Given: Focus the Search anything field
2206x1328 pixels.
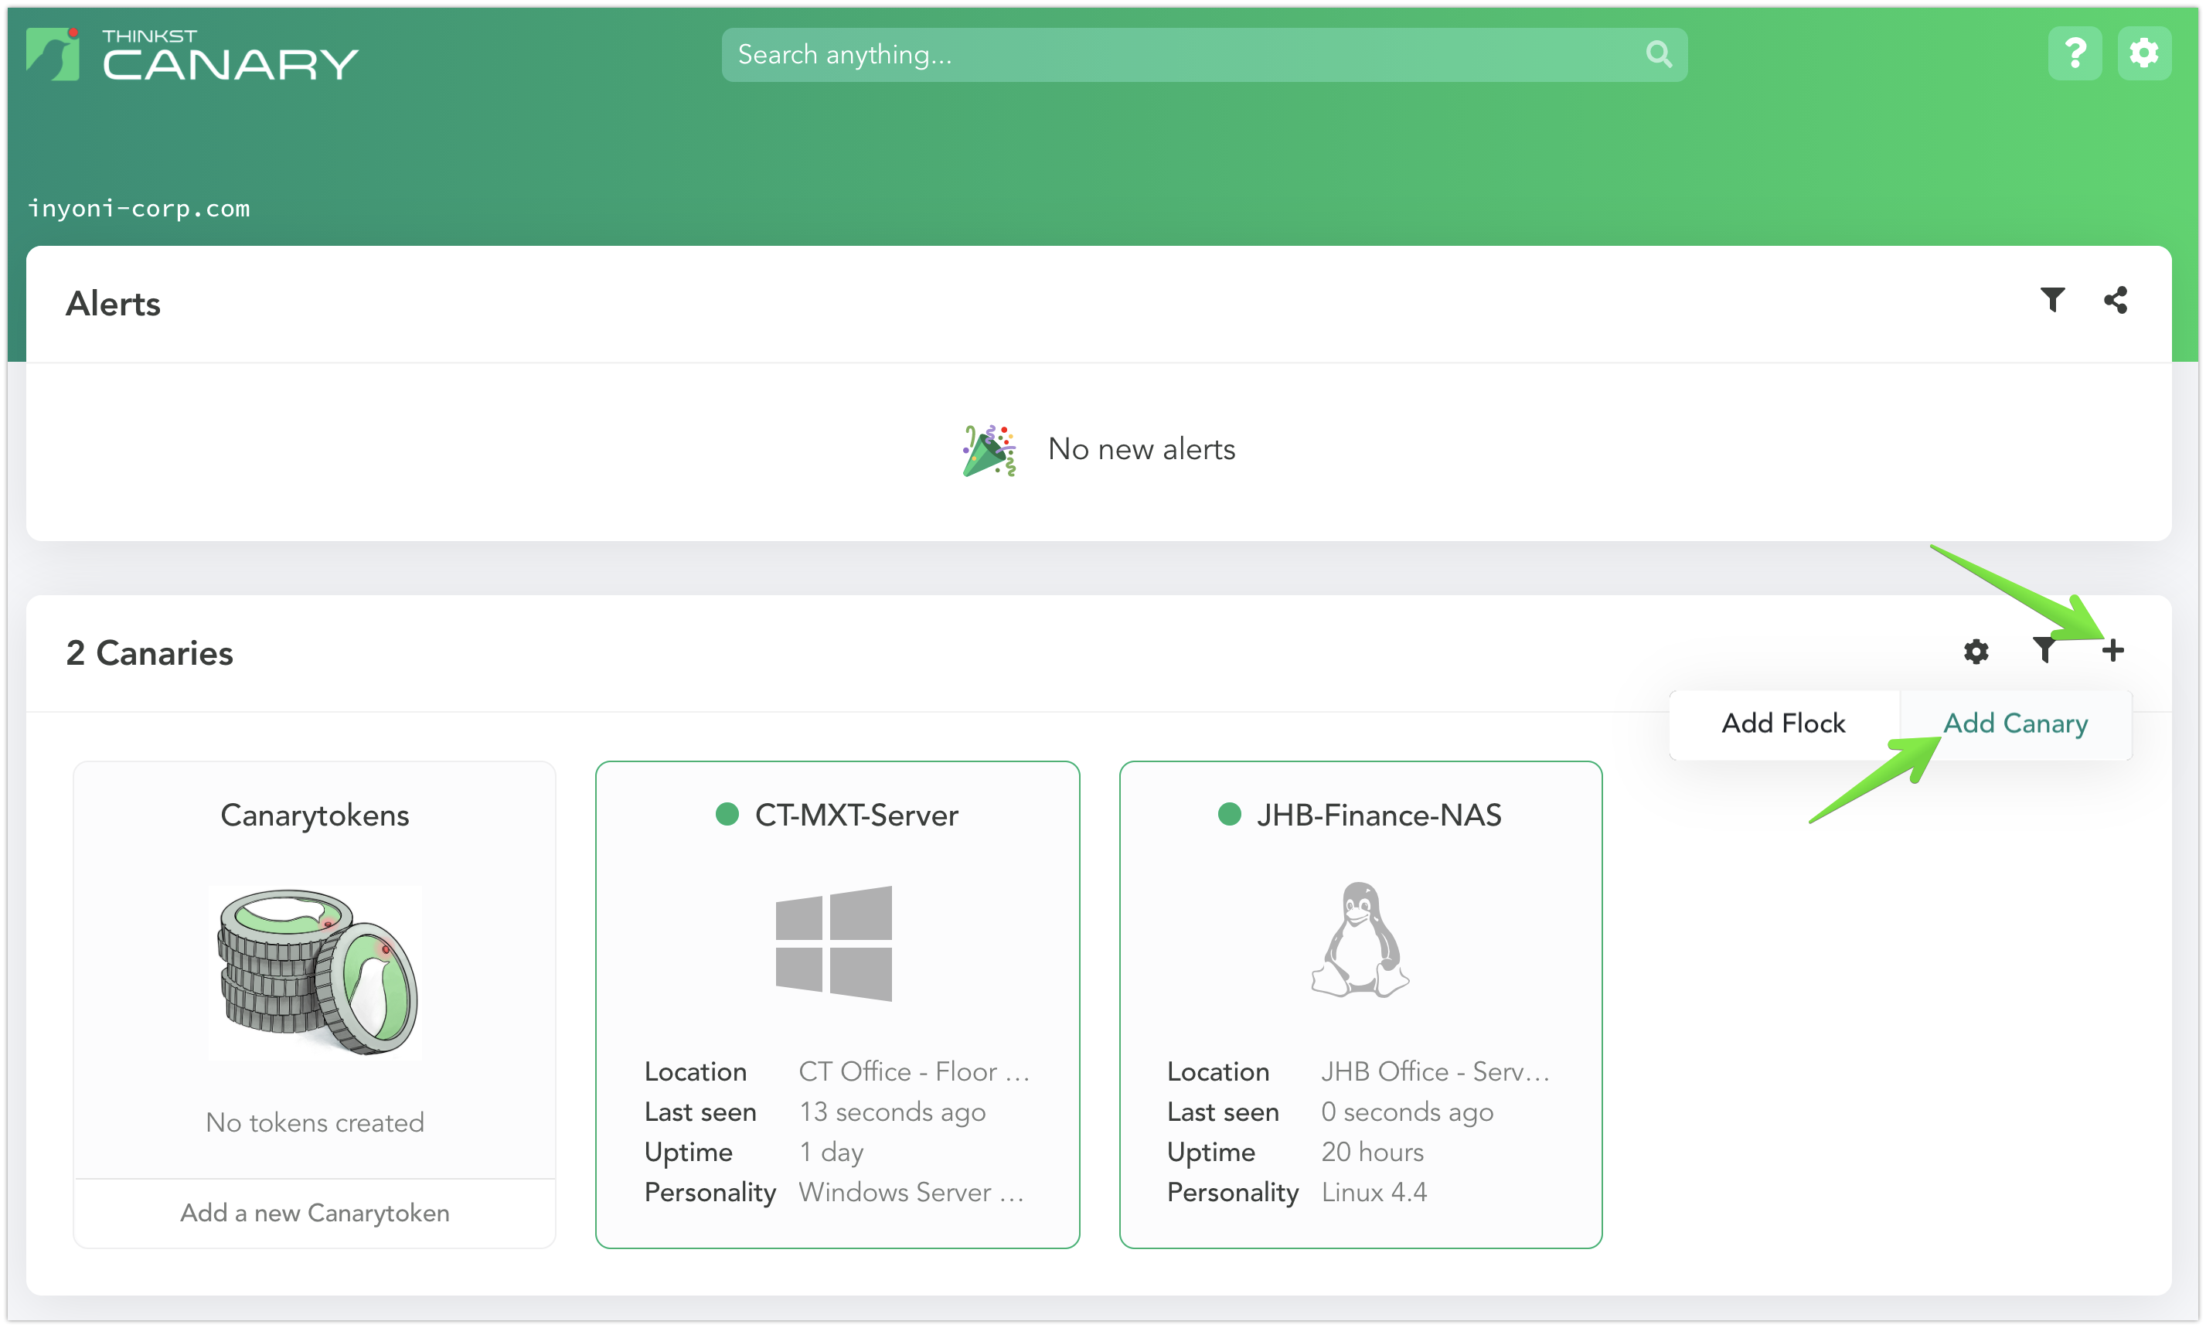Looking at the screenshot, I should coord(1203,55).
